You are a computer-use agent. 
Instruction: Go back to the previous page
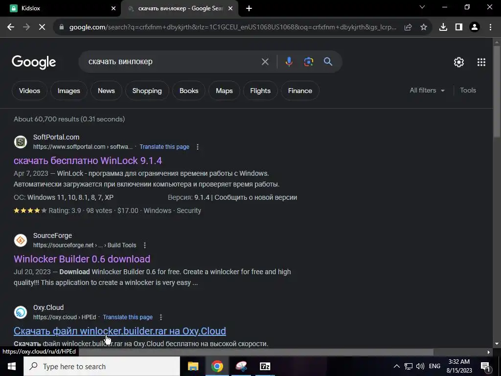(11, 27)
